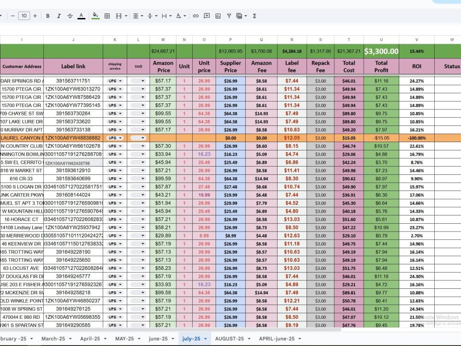
Task: Select column M header
Action: point(163,39)
